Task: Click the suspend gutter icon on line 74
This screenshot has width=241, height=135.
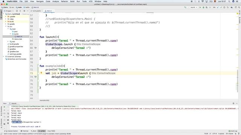Action: coord(35,77)
